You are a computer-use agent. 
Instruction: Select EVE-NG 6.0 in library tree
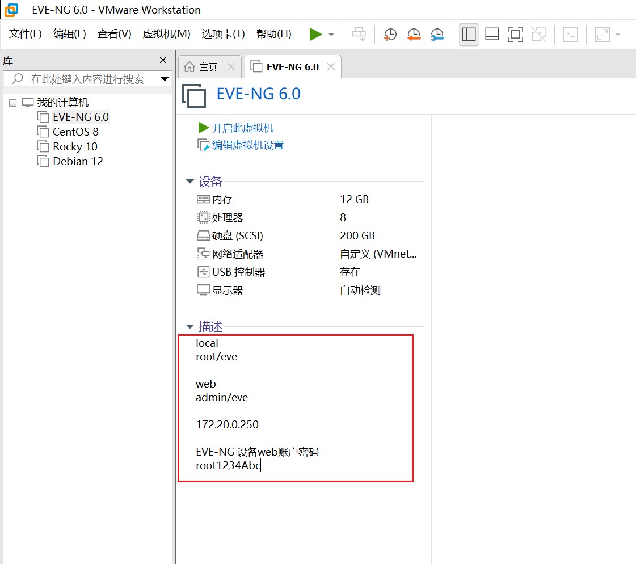click(x=81, y=117)
